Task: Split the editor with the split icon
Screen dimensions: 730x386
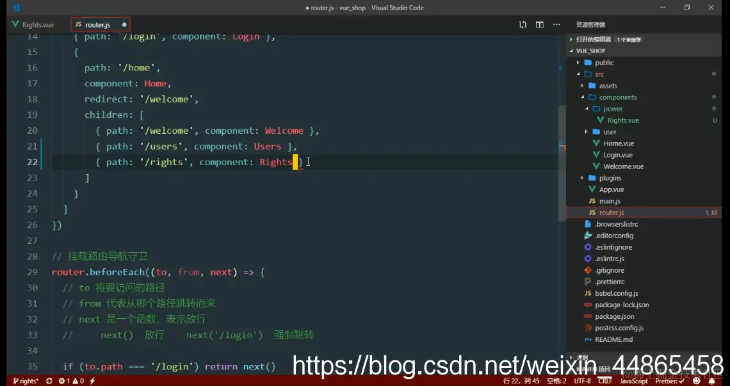Action: (x=540, y=25)
